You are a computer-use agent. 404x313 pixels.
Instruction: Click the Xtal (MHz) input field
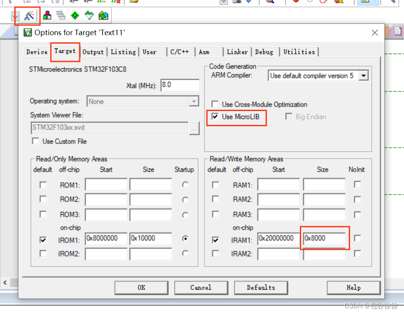click(x=180, y=85)
